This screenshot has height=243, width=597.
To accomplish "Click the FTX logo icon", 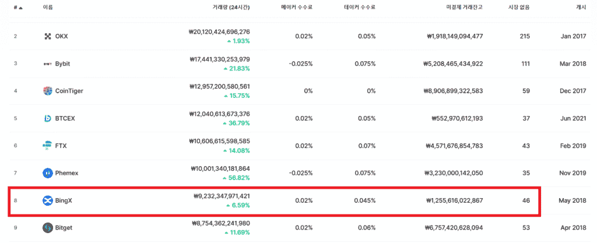I will pos(48,146).
